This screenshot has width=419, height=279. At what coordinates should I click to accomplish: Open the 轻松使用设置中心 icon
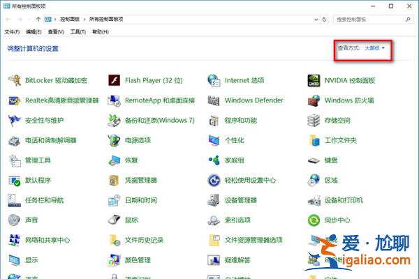pyautogui.click(x=214, y=181)
